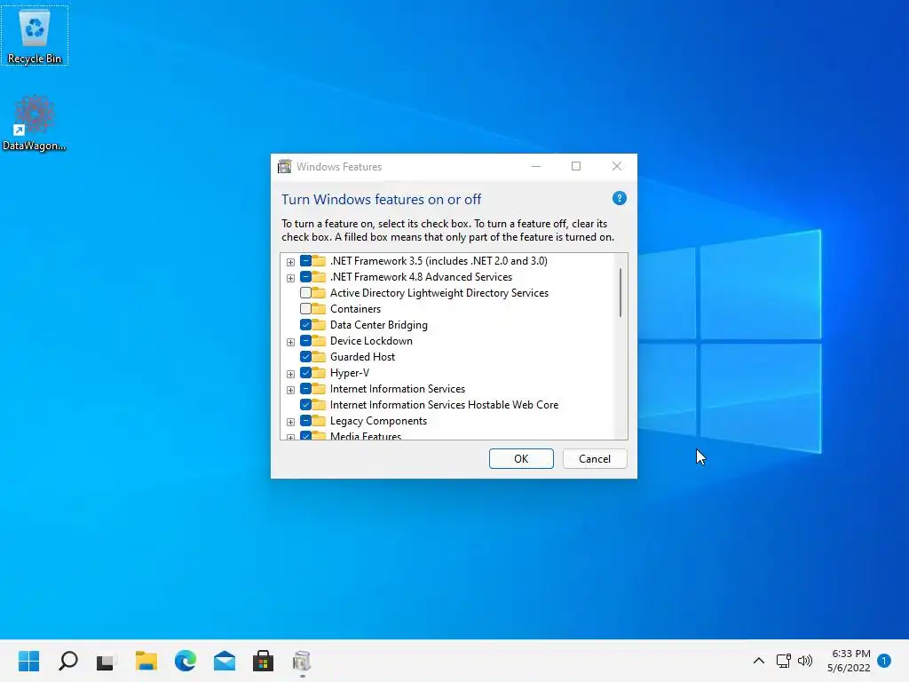Select the Guarded Host label

[362, 357]
